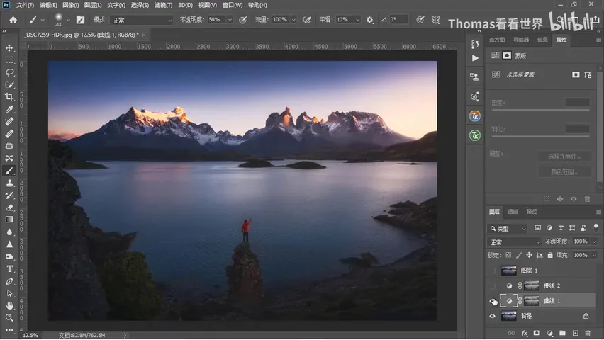Open layer opacity 100% dropdown
The image size is (604, 340).
point(594,242)
